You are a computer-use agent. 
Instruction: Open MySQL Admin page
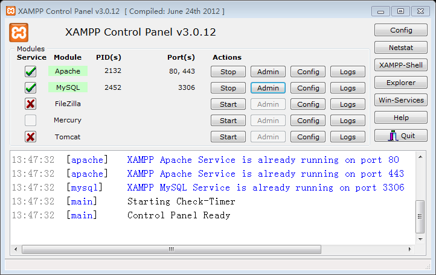pos(268,88)
